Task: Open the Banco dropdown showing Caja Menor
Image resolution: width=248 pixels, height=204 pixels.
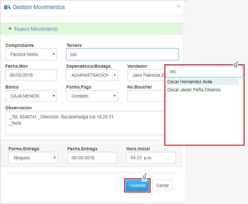Action: (x=31, y=96)
